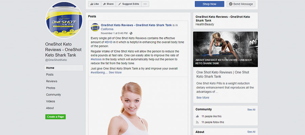Click the California location link
This screenshot has height=135, width=305.
tap(107, 29)
